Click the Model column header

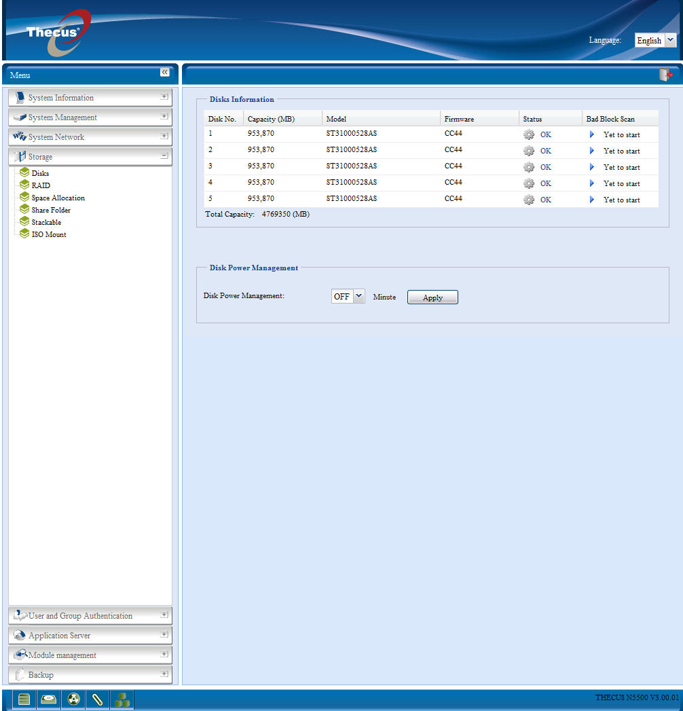tap(381, 119)
